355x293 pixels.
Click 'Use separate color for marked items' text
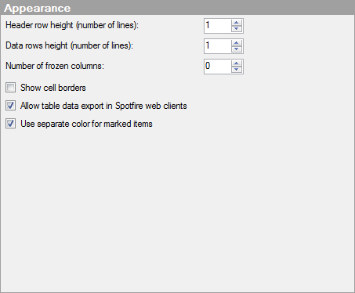(x=86, y=124)
